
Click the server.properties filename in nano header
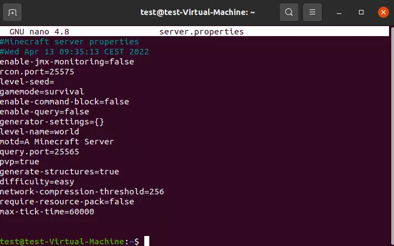tap(201, 32)
